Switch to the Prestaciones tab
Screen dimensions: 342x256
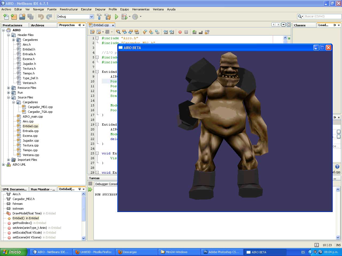tap(15, 25)
